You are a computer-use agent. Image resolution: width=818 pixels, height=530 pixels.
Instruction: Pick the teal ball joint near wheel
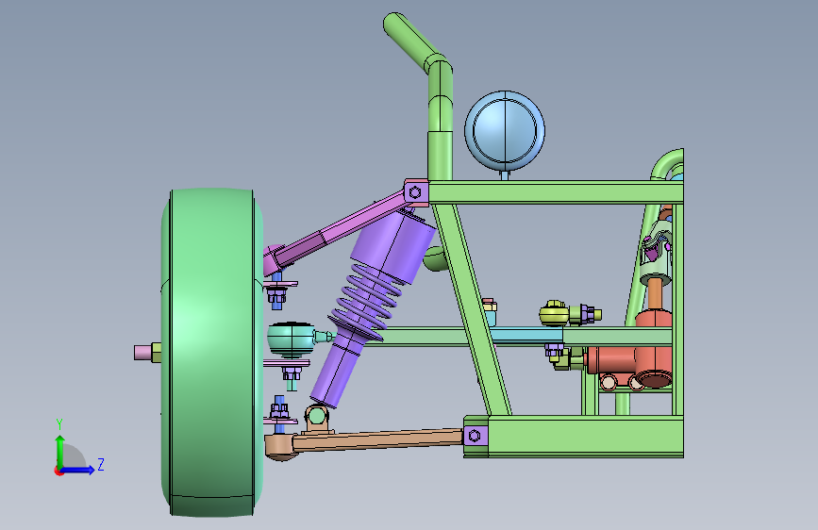point(292,340)
